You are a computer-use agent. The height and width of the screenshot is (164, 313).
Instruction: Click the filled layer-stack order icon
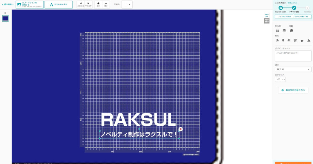284,31
